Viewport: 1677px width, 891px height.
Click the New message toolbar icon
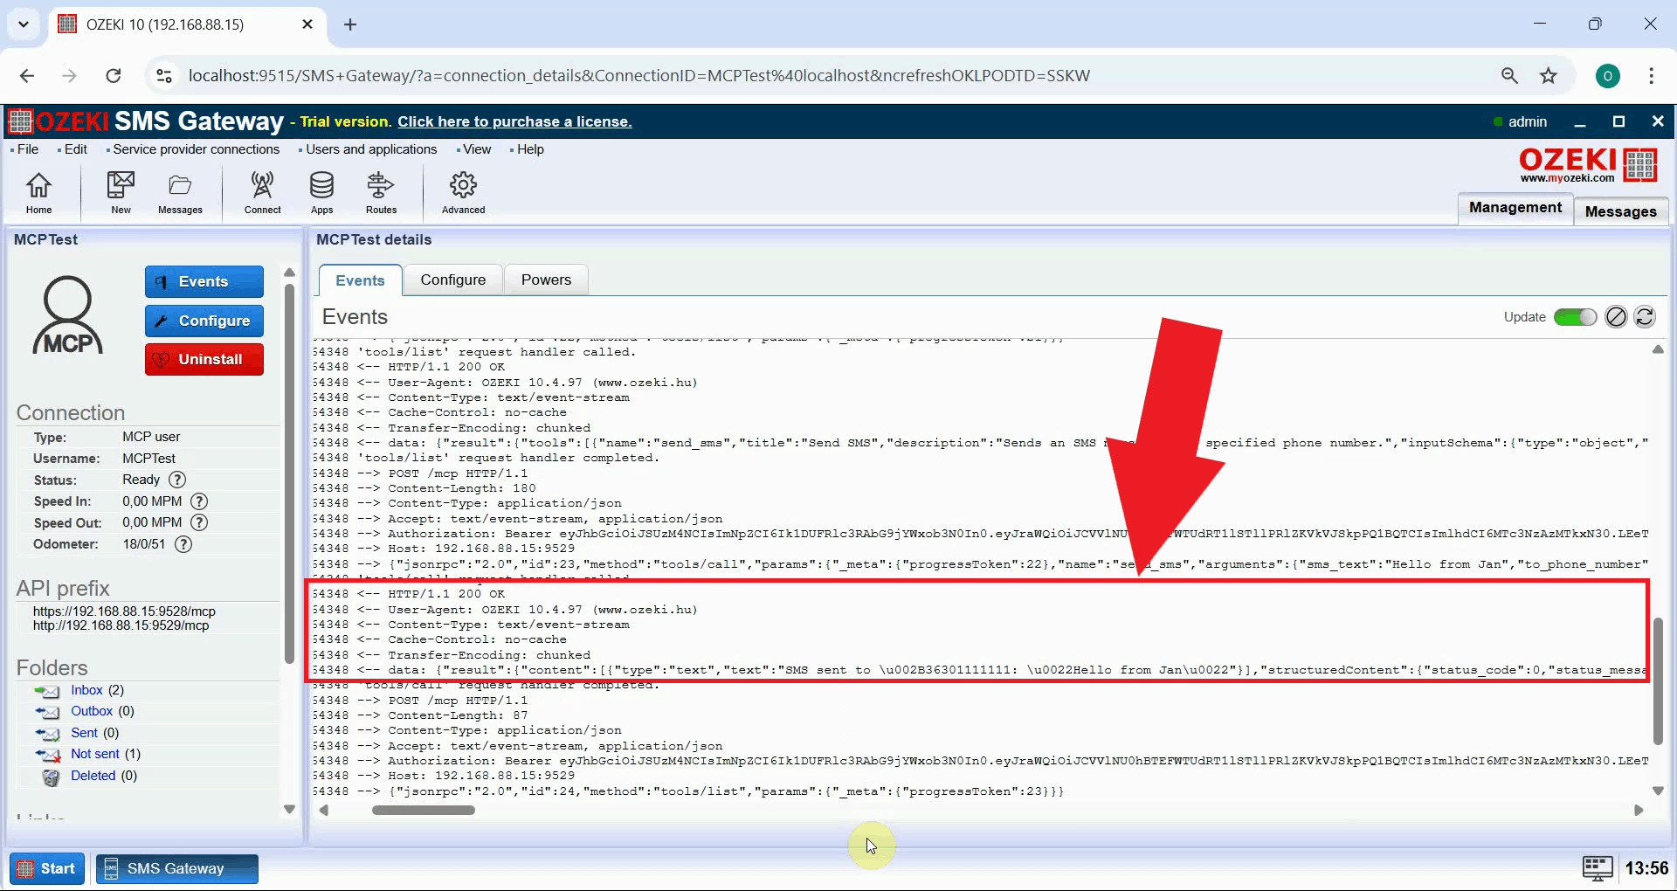click(x=121, y=193)
